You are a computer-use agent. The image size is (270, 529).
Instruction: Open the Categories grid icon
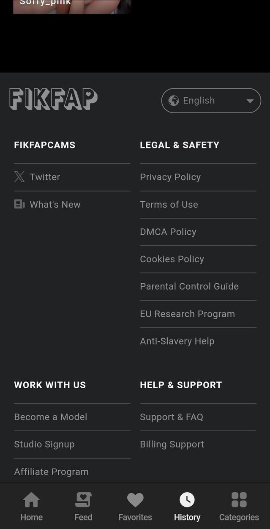tap(239, 499)
